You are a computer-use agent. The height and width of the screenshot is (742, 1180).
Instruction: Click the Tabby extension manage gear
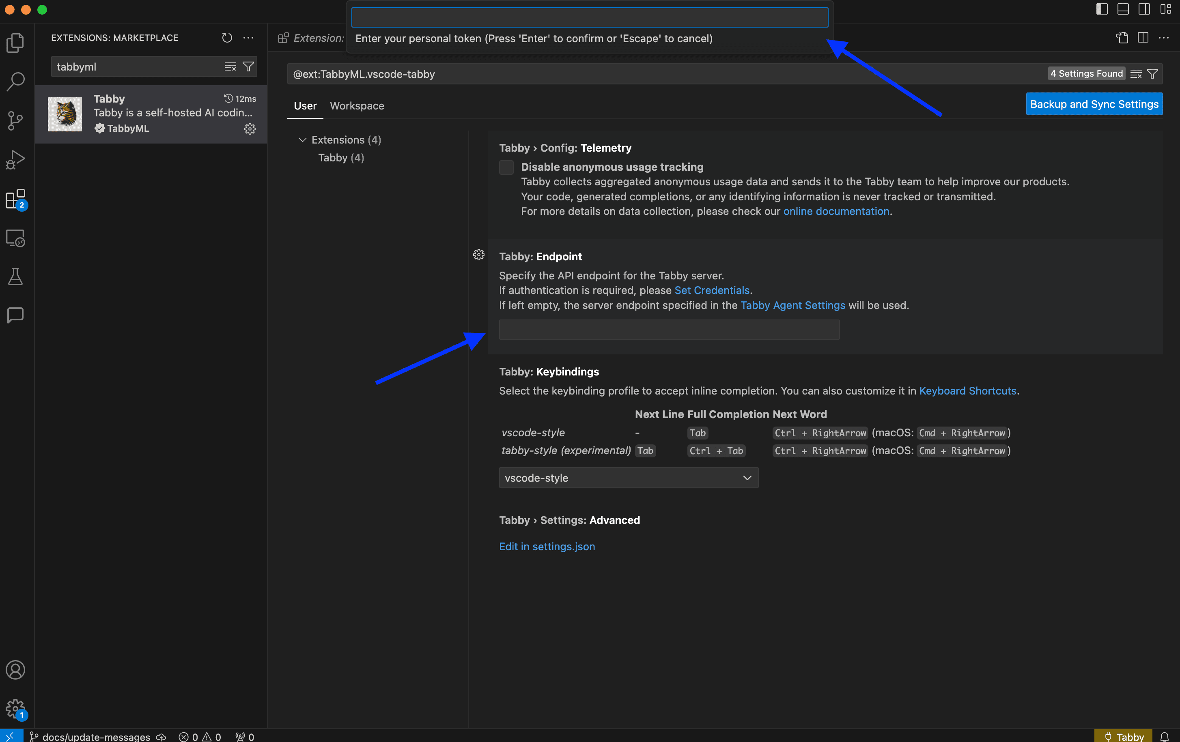(250, 129)
